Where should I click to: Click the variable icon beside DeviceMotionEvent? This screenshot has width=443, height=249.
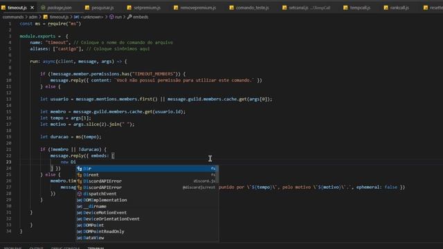(80, 212)
